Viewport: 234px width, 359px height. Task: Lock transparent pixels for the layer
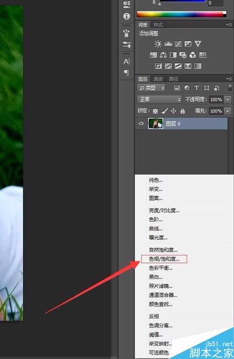click(155, 111)
